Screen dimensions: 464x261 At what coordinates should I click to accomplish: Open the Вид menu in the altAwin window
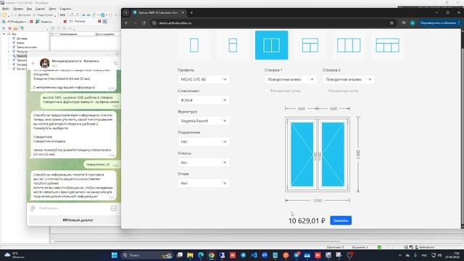point(29,9)
